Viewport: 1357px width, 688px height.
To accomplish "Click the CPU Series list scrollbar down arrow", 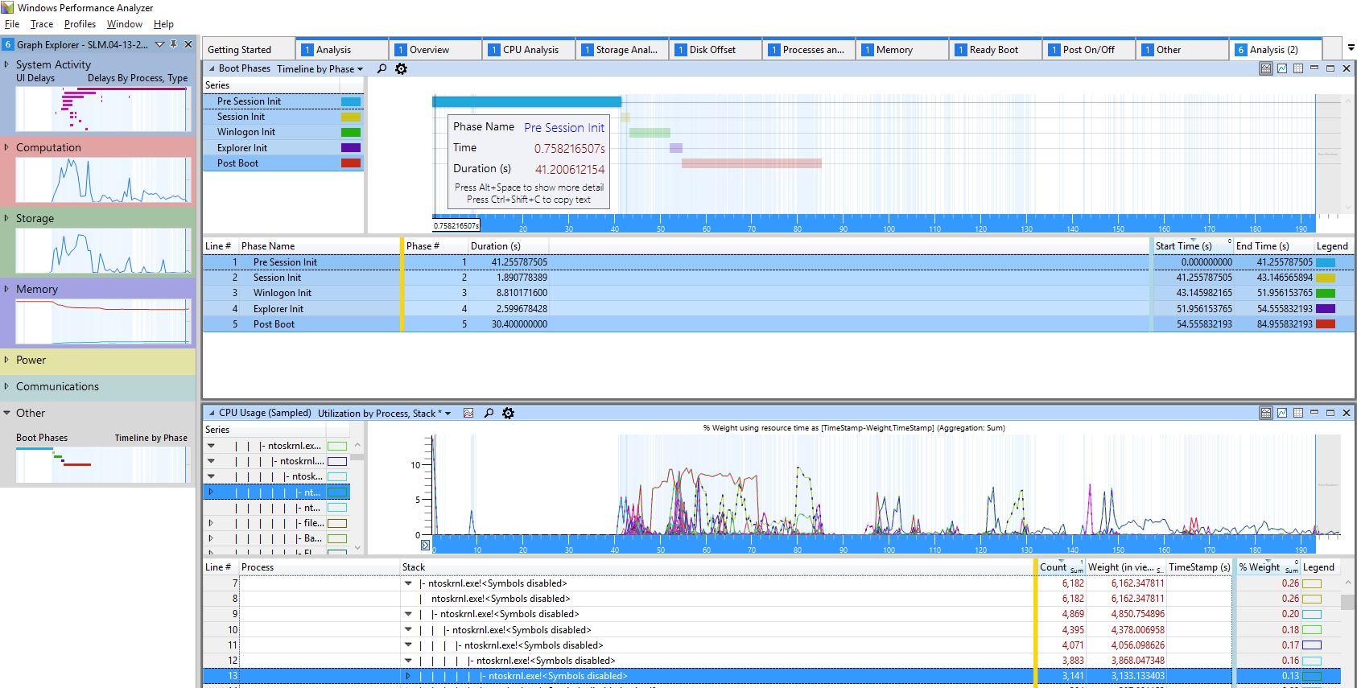I will coord(357,547).
